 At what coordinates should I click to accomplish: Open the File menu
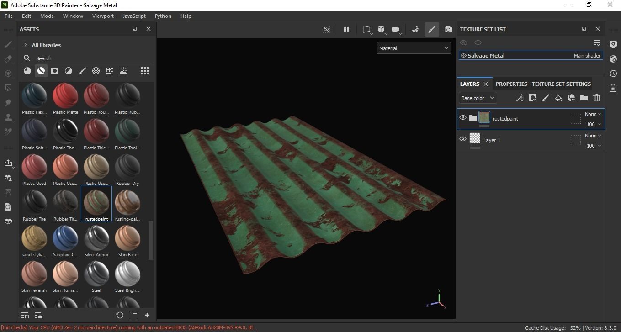(9, 16)
